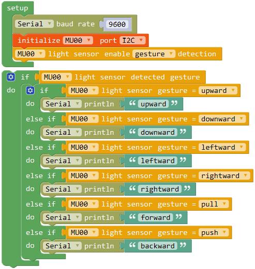Edit the "downward" text string field
This screenshot has width=255, height=269.
pos(158,132)
